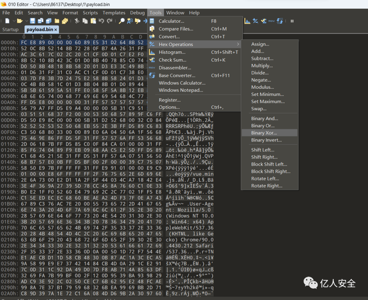Click the Check Sum toolbar icon

point(263,21)
